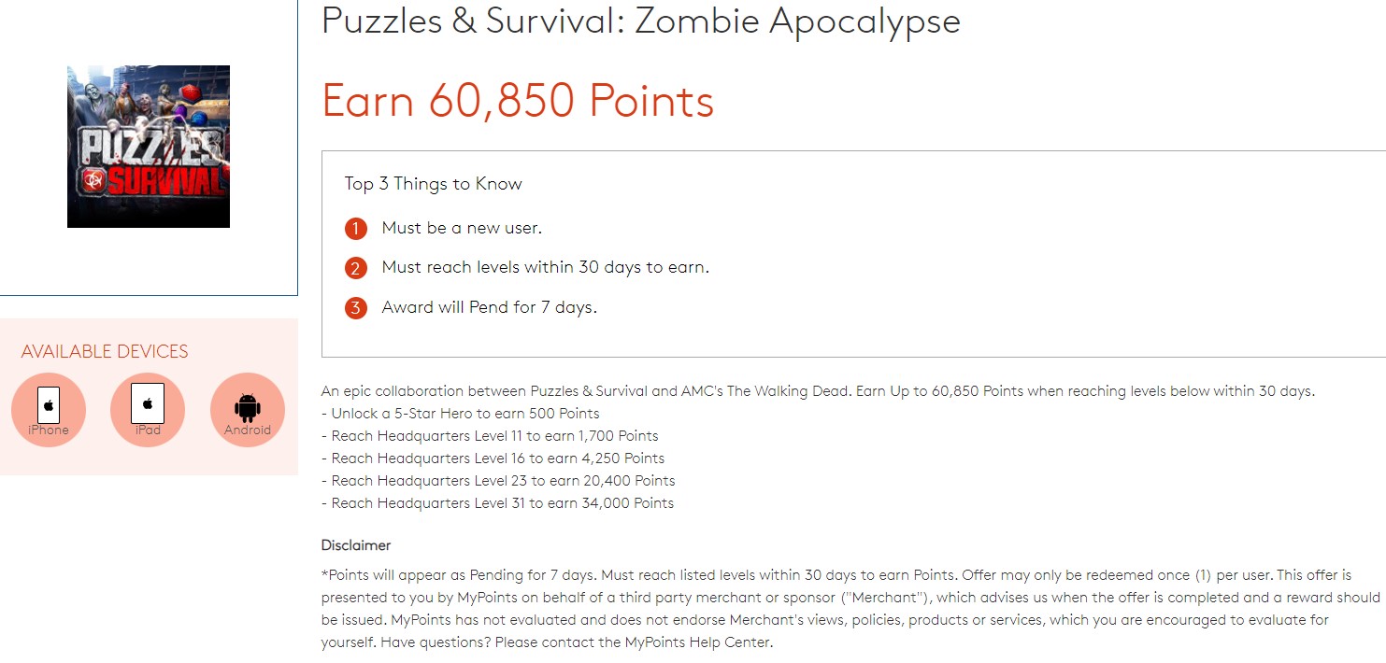This screenshot has width=1386, height=663.
Task: Open the Puzzles & Survival game thumbnail
Action: pos(148,146)
